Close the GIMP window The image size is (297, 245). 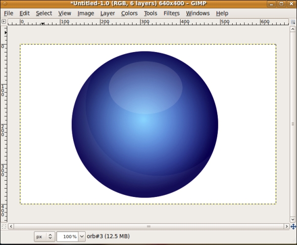click(292, 4)
